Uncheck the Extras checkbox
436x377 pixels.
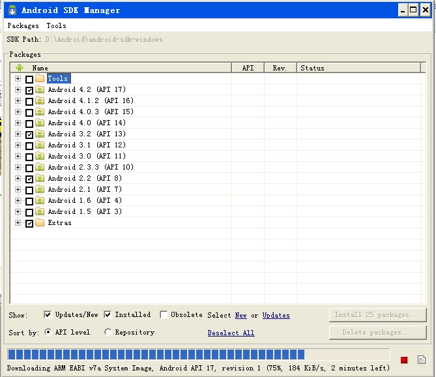tap(29, 224)
